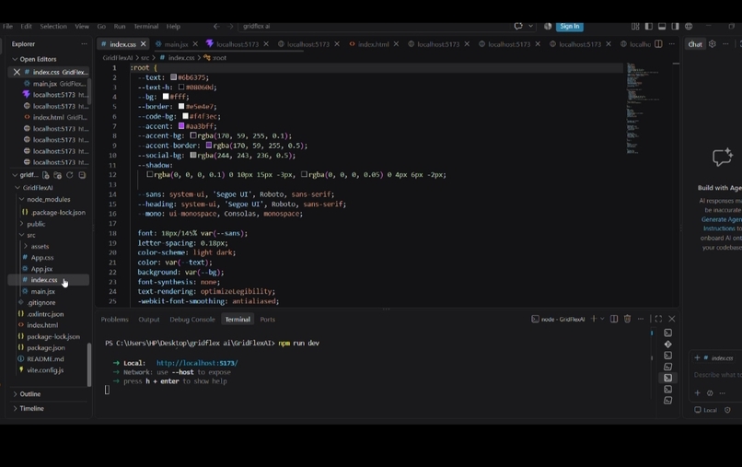
Task: Click the shield icon next to Local
Action: point(727,410)
